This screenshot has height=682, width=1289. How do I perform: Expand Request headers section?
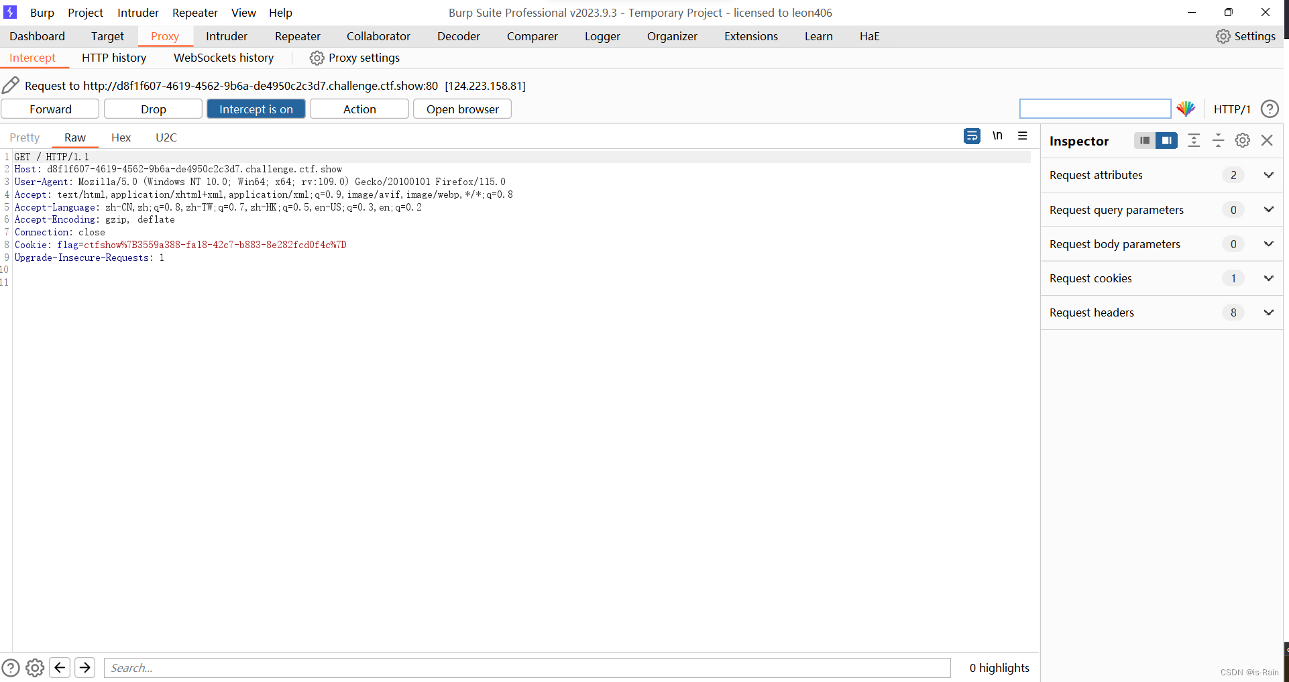tap(1269, 312)
